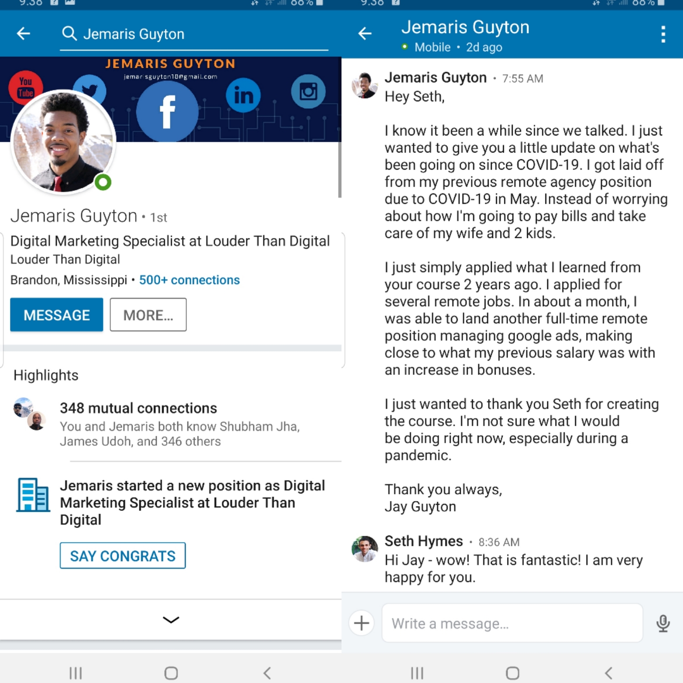Open the 500+ connections link
Image resolution: width=683 pixels, height=683 pixels.
point(189,280)
